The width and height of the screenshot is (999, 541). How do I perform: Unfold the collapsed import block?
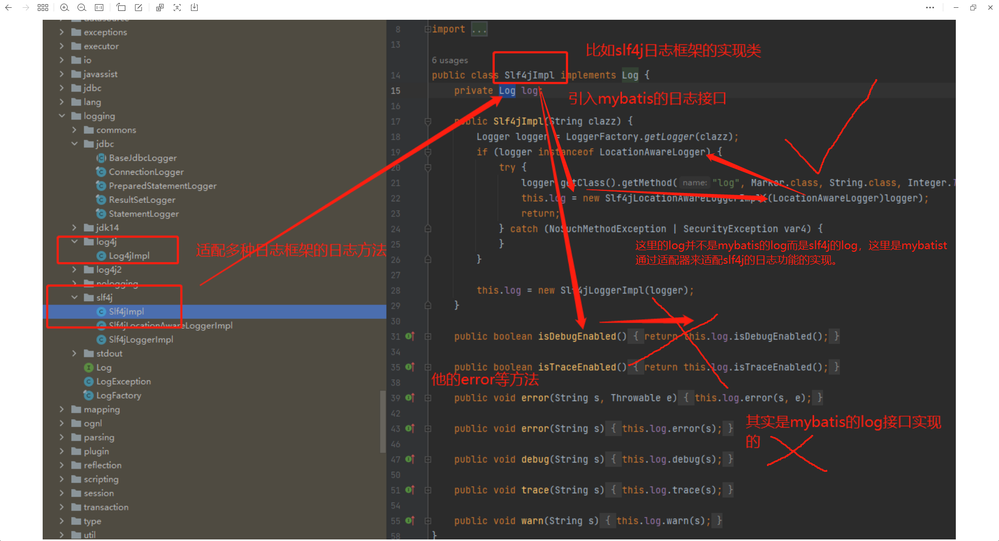(428, 30)
